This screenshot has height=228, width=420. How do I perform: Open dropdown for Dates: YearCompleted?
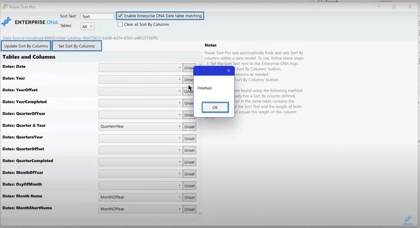(140, 103)
